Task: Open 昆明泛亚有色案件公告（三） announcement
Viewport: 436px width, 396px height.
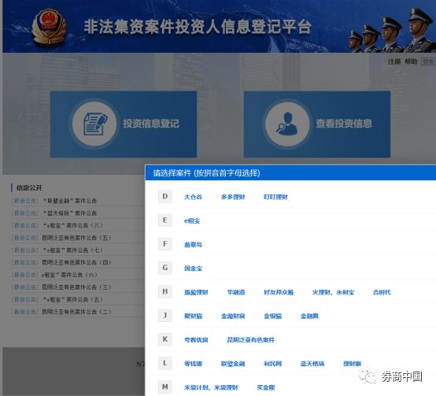Action: 77,287
